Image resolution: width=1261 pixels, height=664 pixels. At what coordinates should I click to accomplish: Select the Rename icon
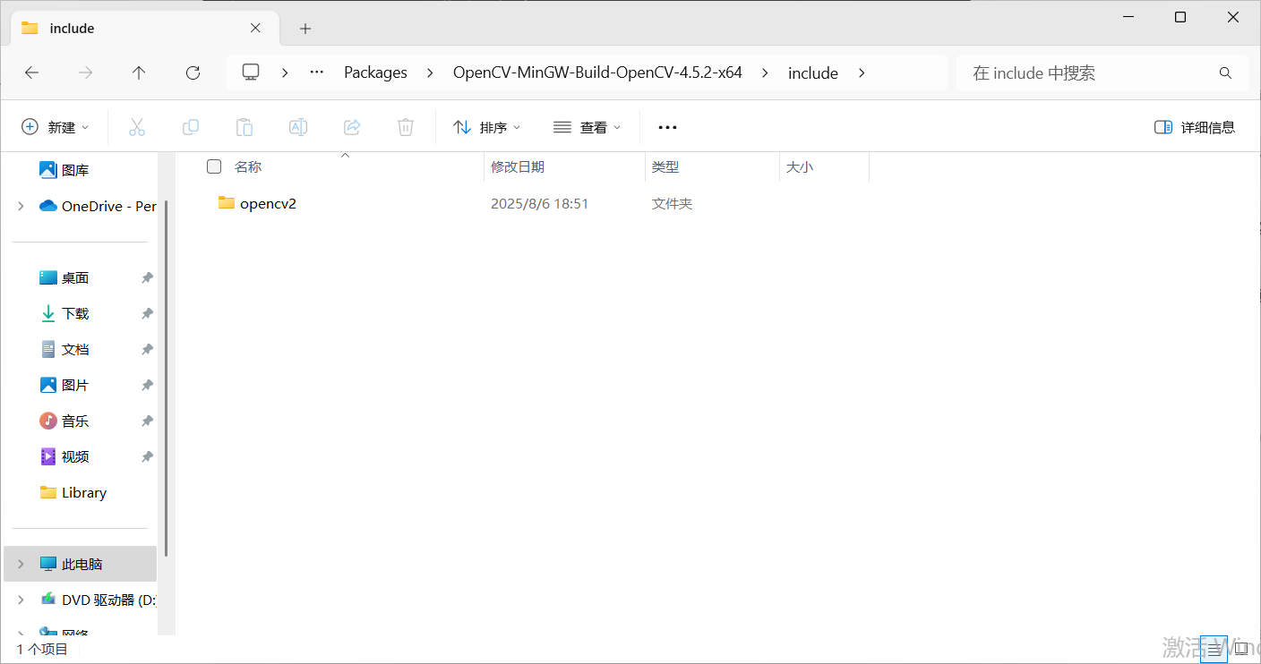pos(297,126)
